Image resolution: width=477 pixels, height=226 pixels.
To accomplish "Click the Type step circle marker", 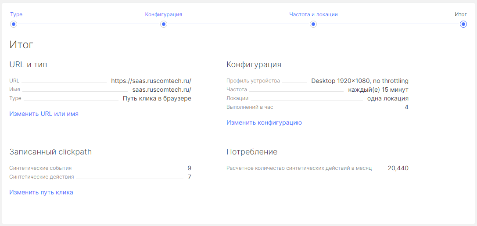I will point(14,24).
